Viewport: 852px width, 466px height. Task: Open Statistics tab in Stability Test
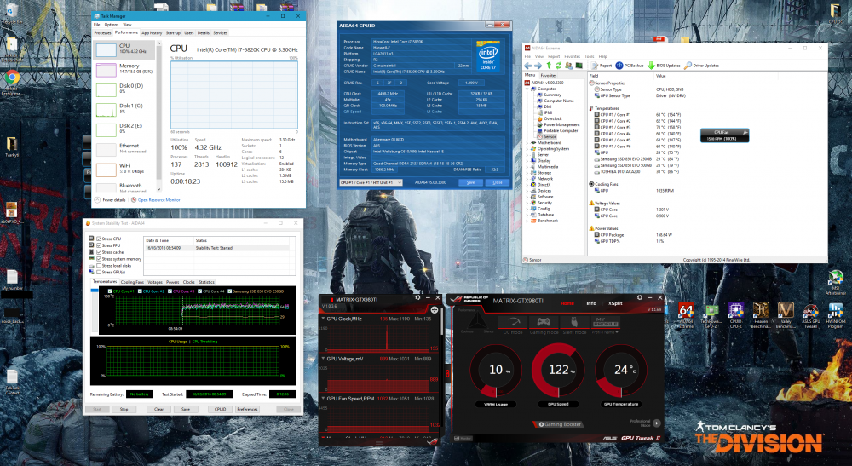pos(206,283)
